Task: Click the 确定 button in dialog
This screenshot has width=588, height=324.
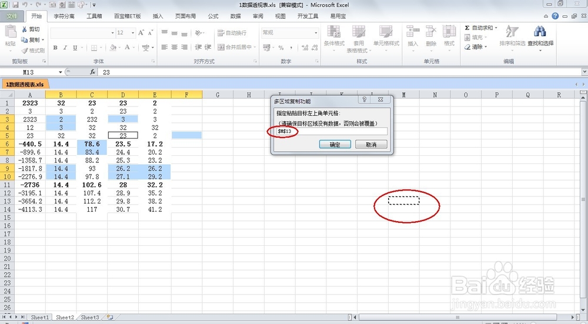Action: tap(335, 145)
